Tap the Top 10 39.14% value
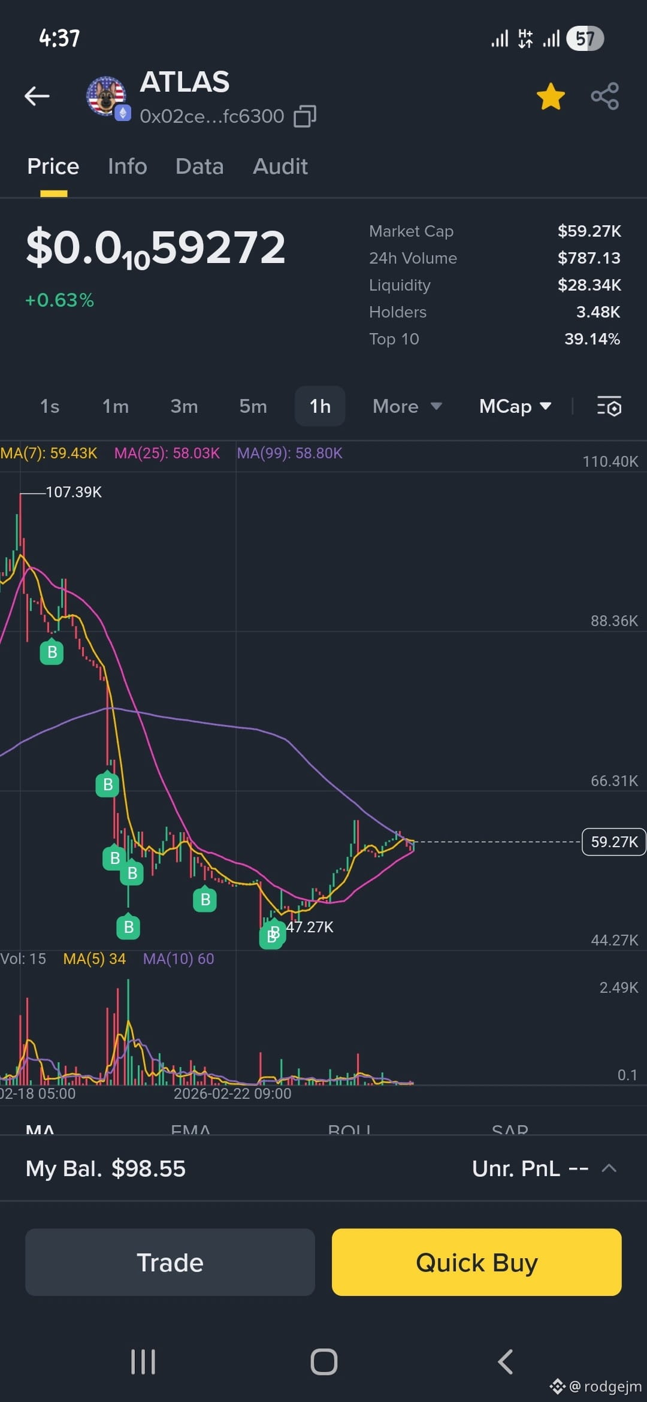The width and height of the screenshot is (647, 1402). tap(592, 339)
